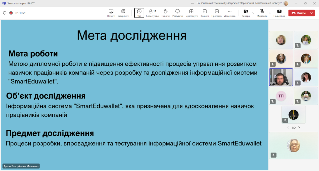Viewport: 319px width, 171px height.
Task: Toggle the camera on
Action: [246, 13]
